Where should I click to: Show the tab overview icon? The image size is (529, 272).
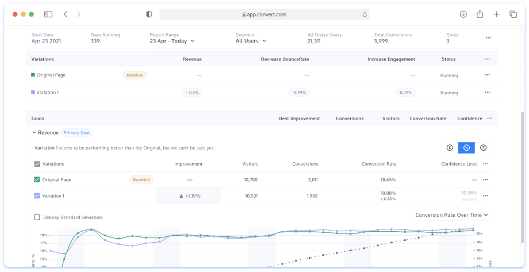(x=513, y=14)
